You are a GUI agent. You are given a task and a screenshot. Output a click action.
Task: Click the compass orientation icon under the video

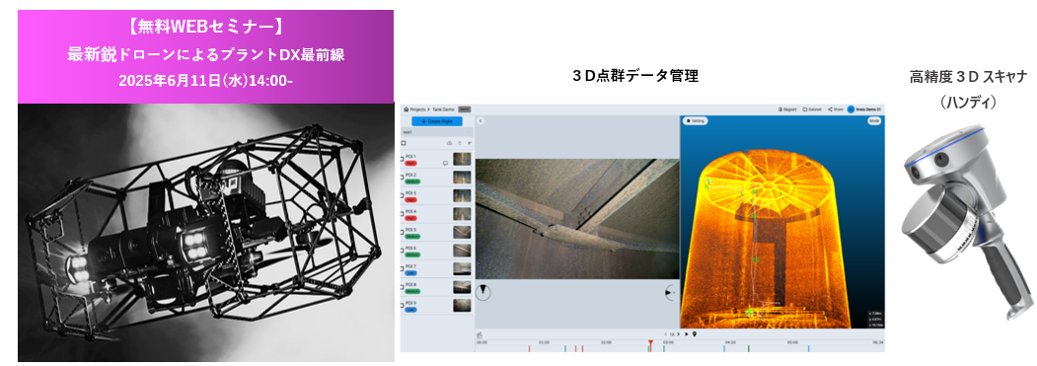tap(482, 293)
